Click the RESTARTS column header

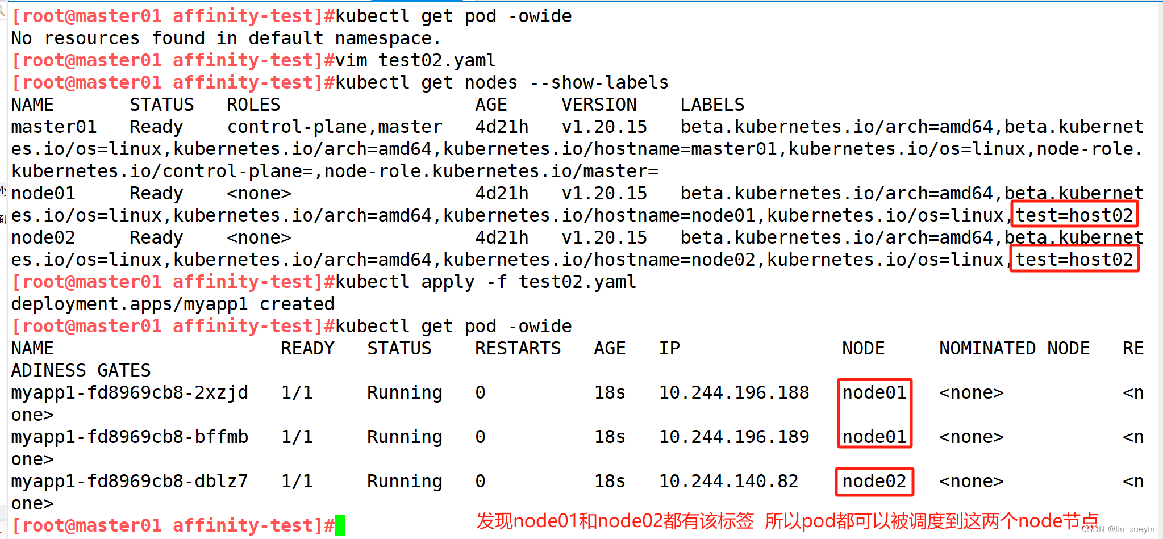coord(518,348)
